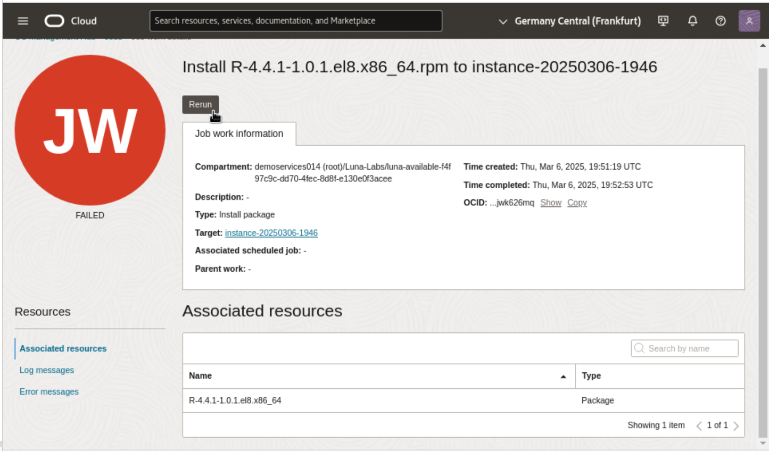Show the full OCID
Screen dimensions: 769x451
tap(551, 203)
